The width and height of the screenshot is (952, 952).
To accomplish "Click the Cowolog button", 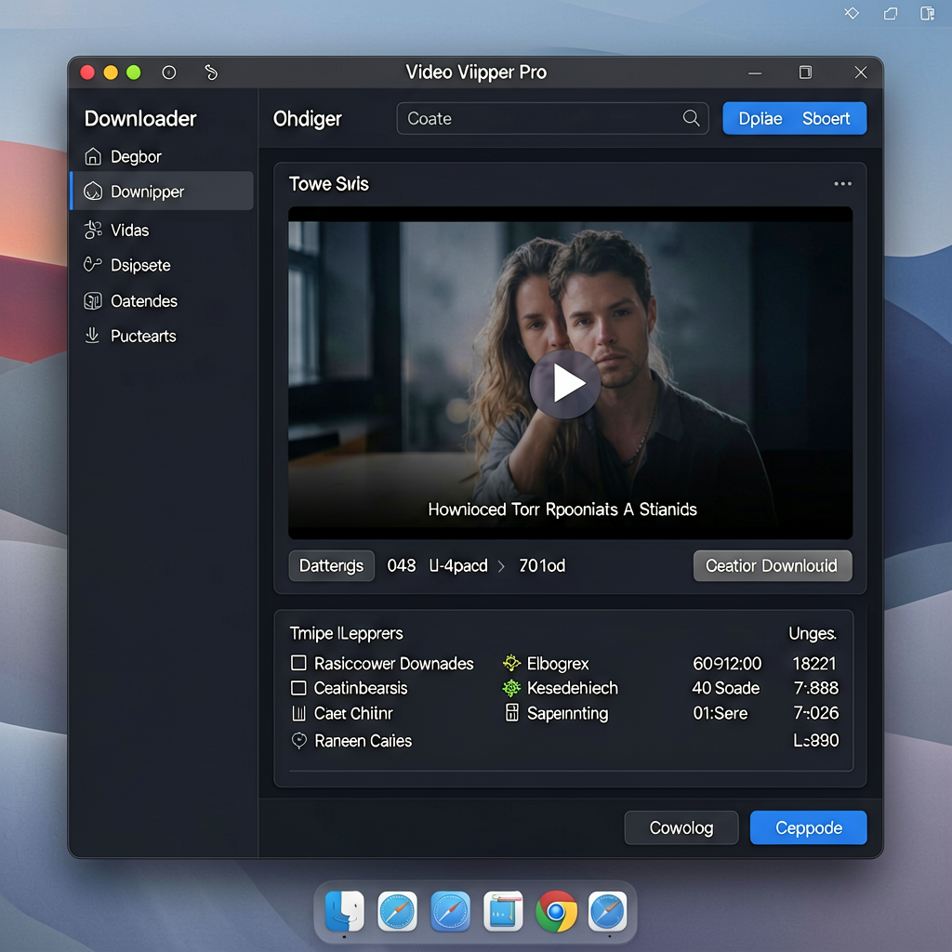I will [681, 827].
